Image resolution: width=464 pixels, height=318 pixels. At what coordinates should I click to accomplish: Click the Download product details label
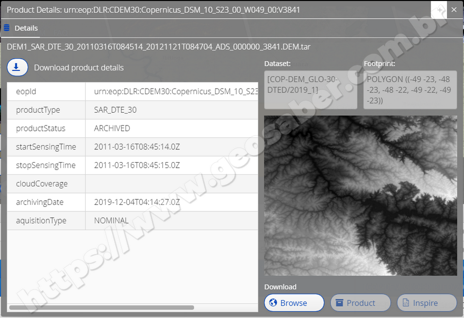point(79,67)
